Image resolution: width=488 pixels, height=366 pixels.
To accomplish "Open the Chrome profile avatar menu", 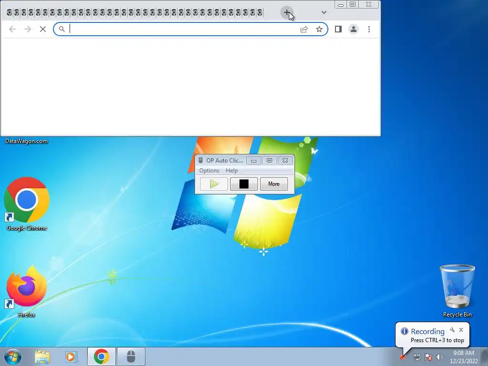I will (x=354, y=29).
